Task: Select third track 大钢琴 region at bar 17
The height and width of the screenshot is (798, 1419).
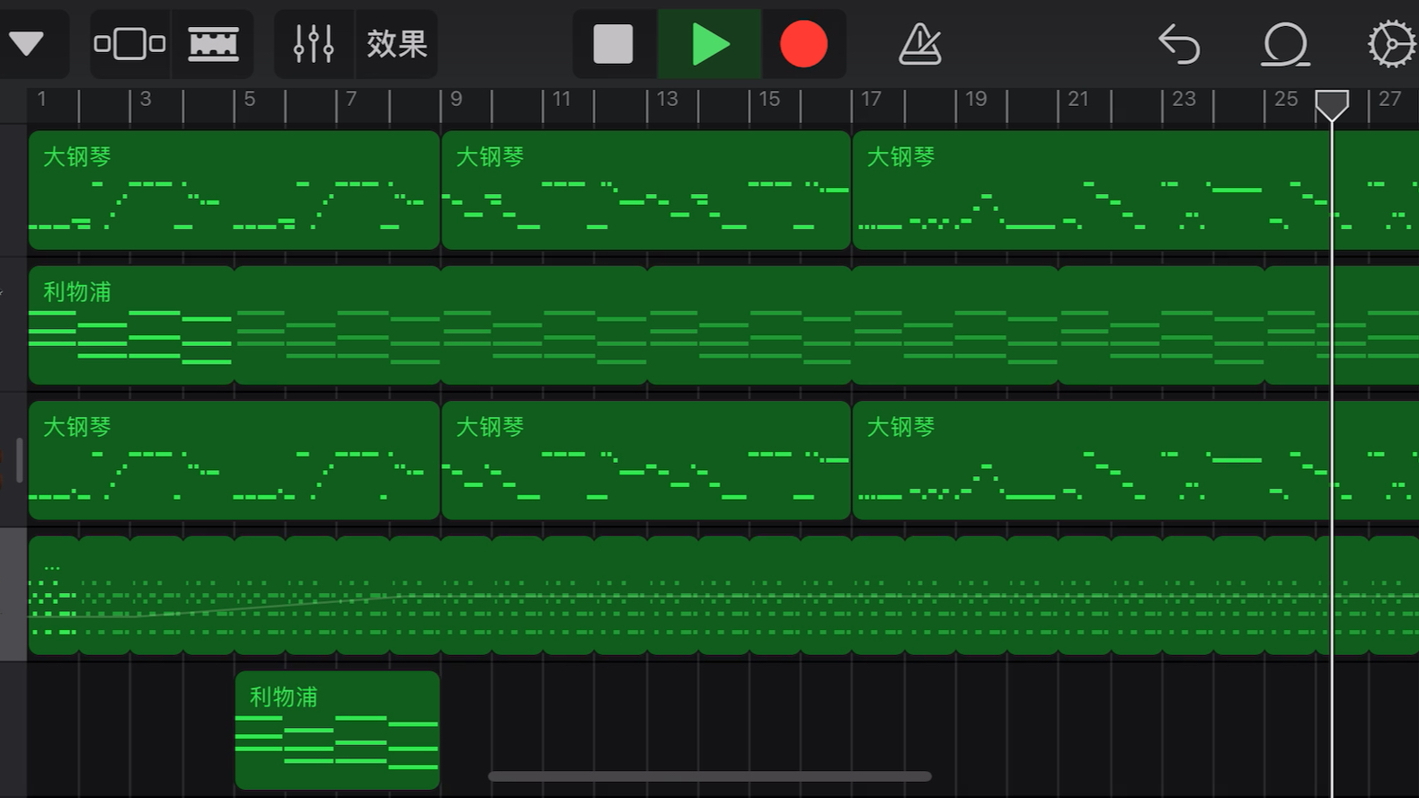Action: [x=1136, y=460]
